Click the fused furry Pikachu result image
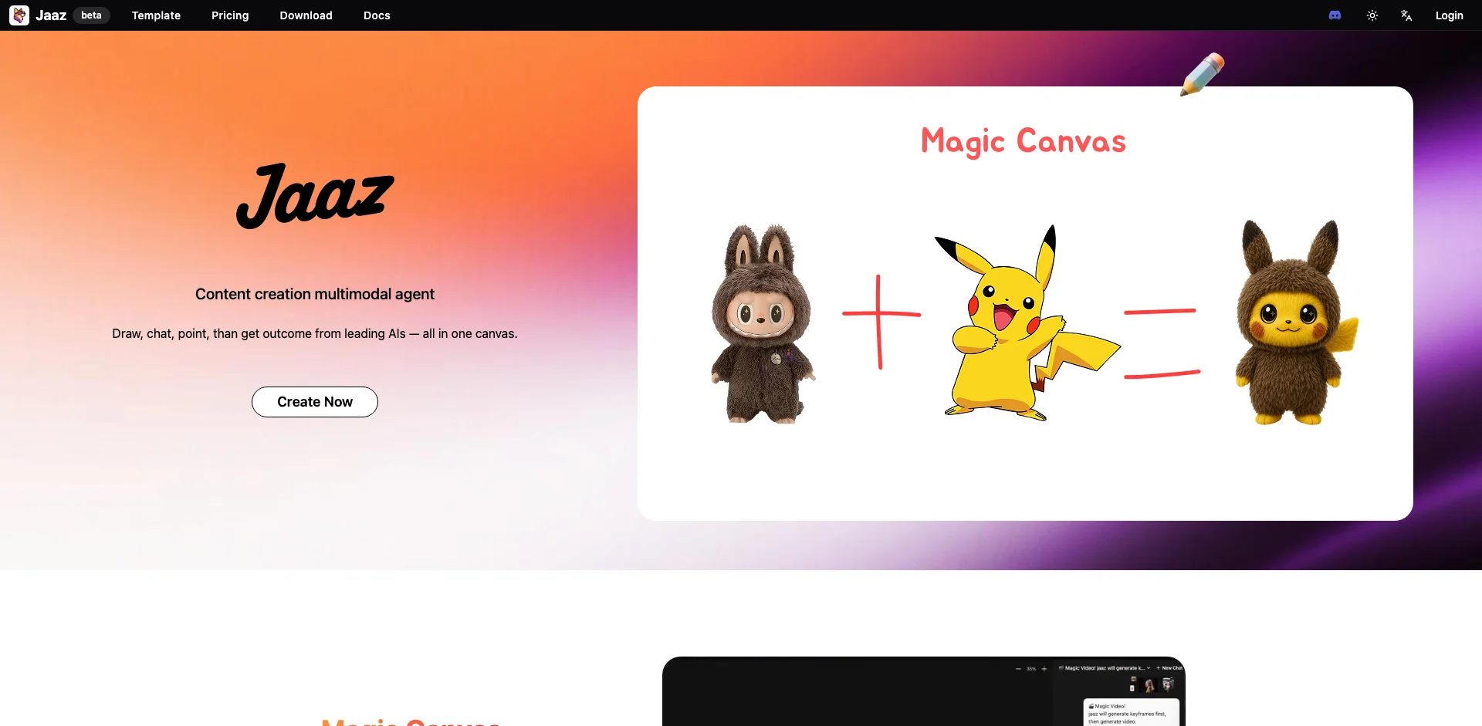1482x726 pixels. point(1293,324)
